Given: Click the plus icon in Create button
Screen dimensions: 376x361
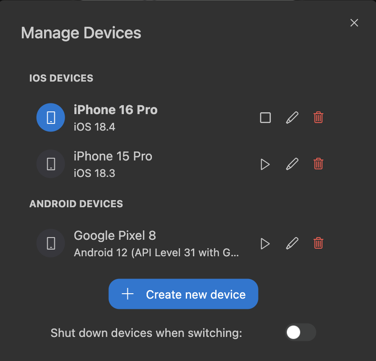Looking at the screenshot, I should (x=128, y=294).
